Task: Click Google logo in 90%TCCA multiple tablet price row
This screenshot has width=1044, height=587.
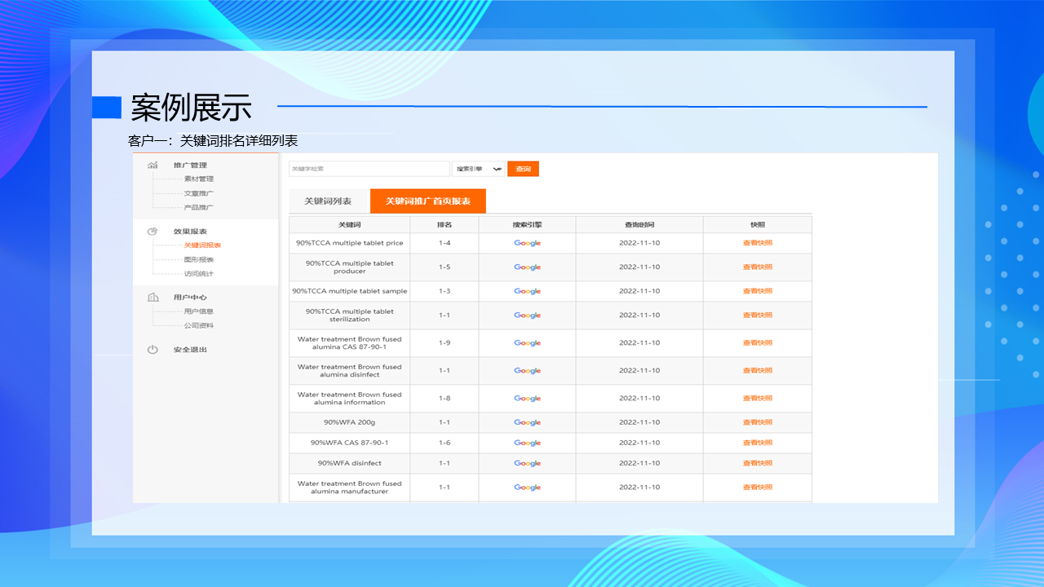Action: [x=527, y=243]
